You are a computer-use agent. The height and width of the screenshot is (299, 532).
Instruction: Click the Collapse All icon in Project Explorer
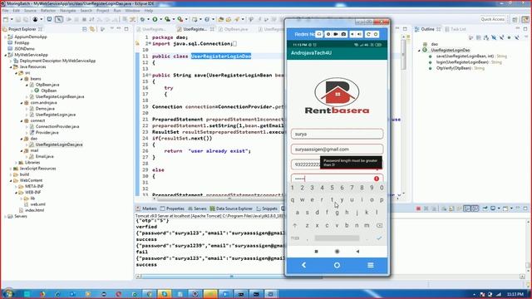tap(85, 29)
